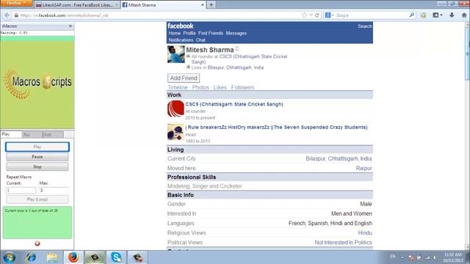Open Find Friends
Viewport: 470px width, 264px height.
[x=211, y=33]
